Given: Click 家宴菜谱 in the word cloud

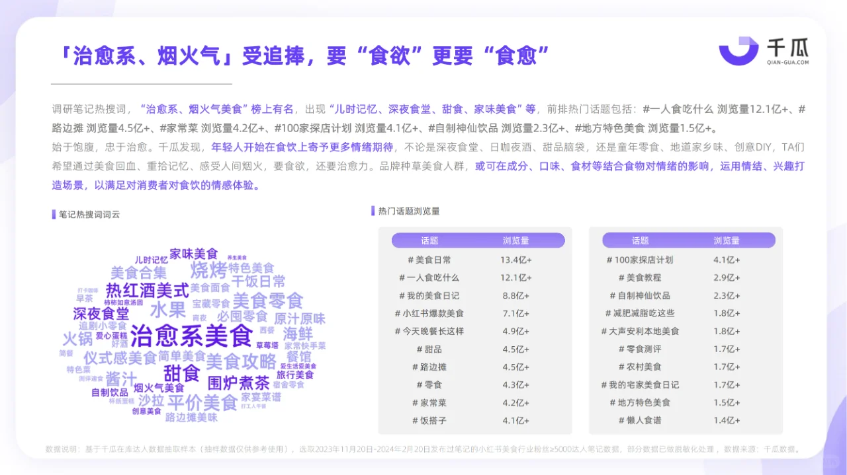Looking at the screenshot, I should tap(261, 398).
